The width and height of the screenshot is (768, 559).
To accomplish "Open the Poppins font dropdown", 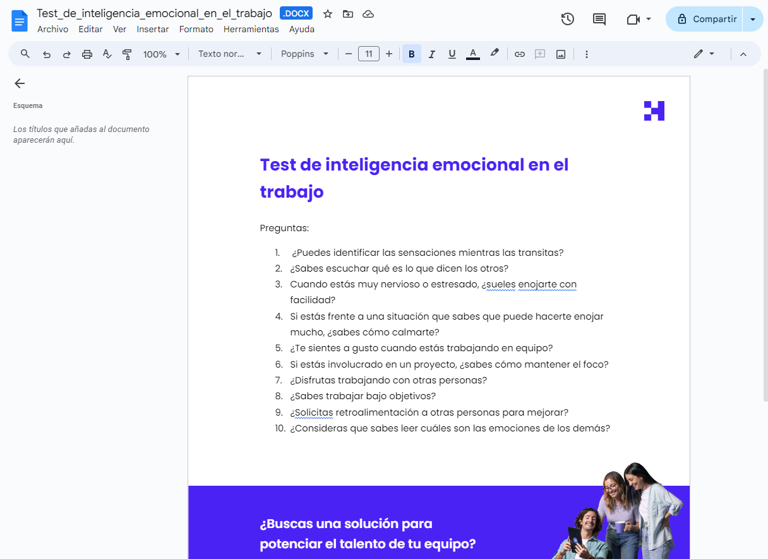I will tap(305, 54).
